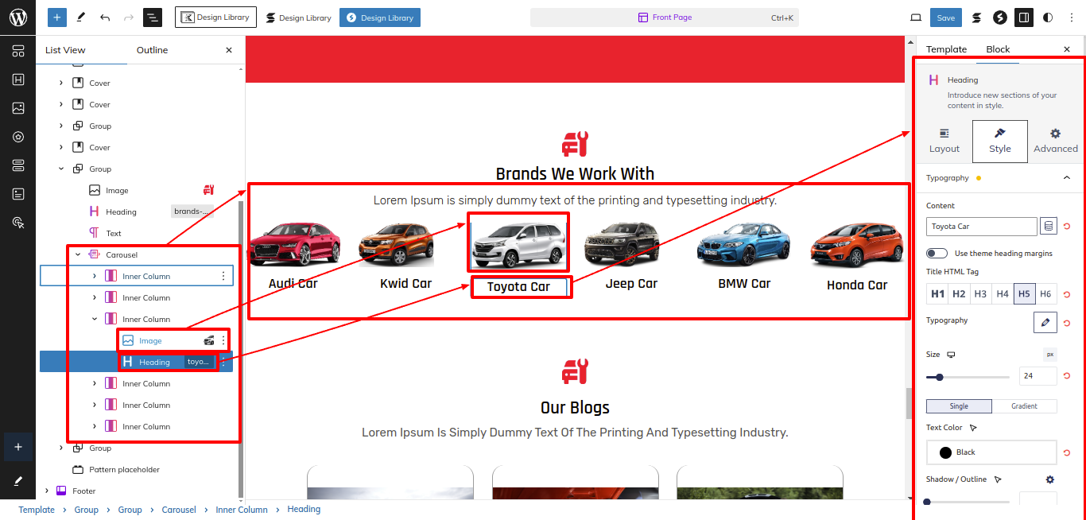Click Template in the breadcrumb

(x=37, y=510)
